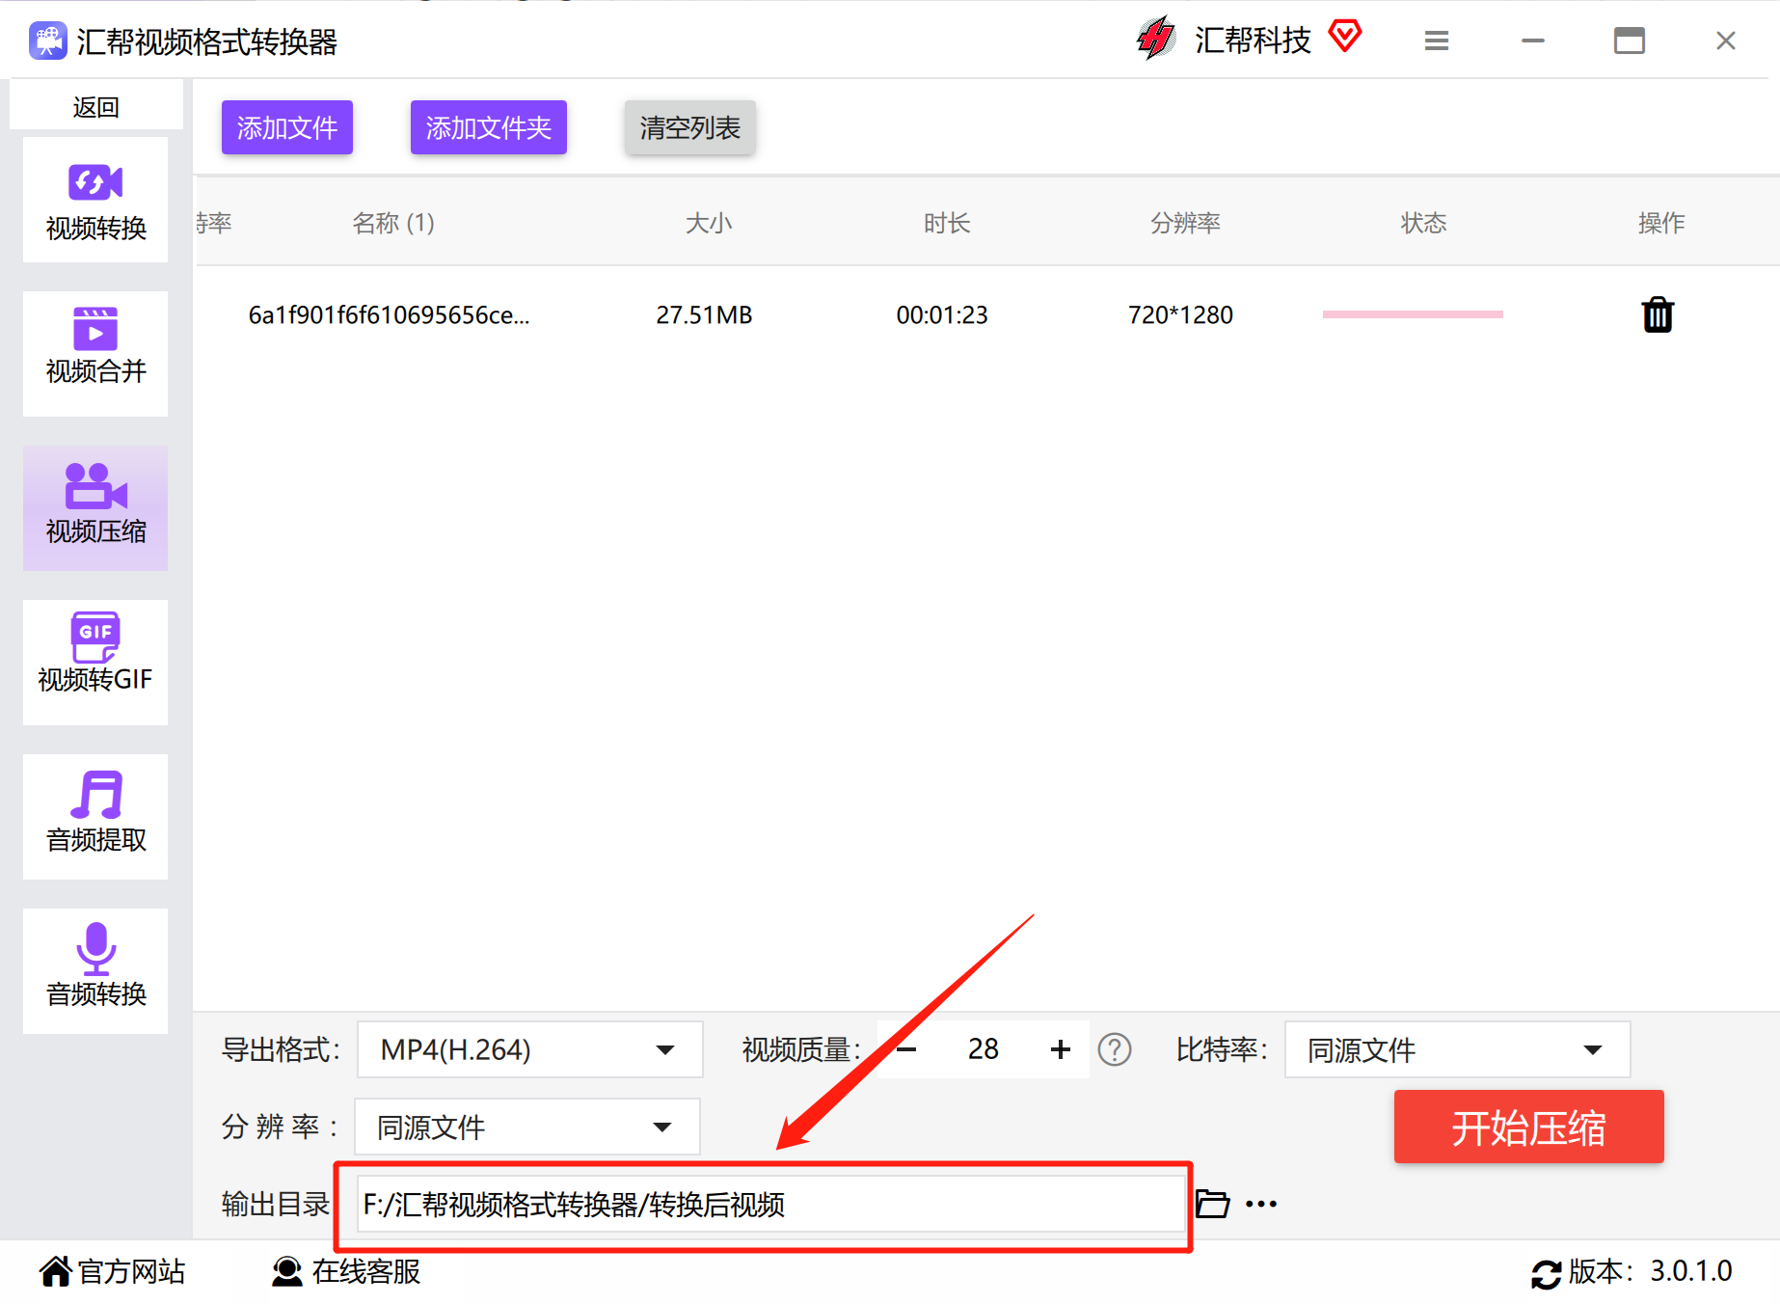Click 时长 column header
Screen dimensions: 1780x1304
click(947, 224)
